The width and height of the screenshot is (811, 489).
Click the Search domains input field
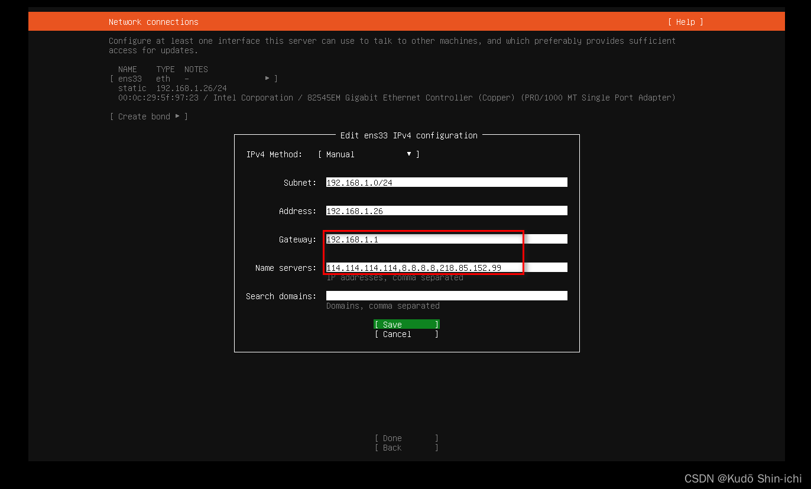446,296
